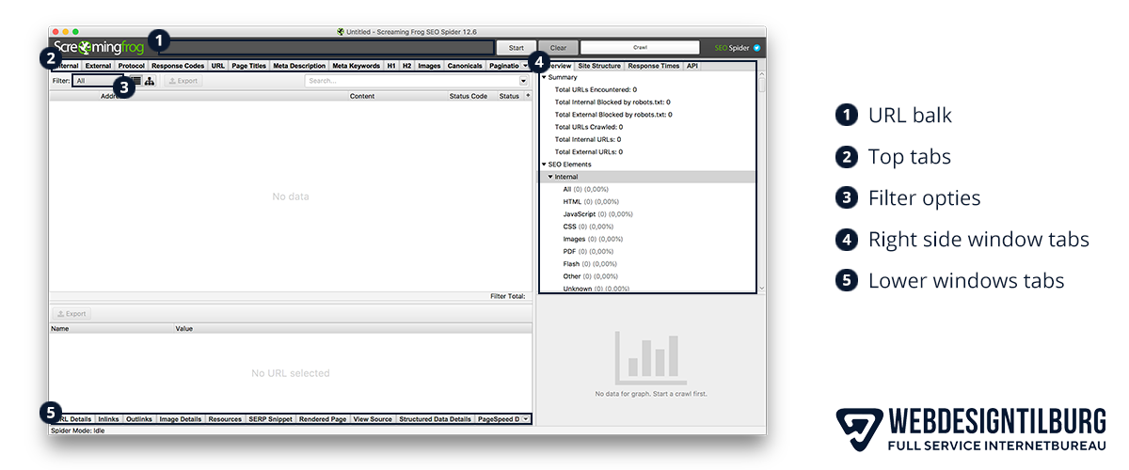Click the Crawl progress bar
Screen dimensions: 1129x470
(640, 47)
